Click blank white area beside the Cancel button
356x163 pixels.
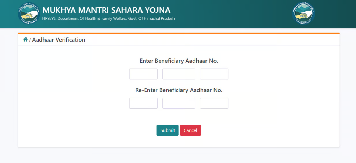(x=261, y=130)
